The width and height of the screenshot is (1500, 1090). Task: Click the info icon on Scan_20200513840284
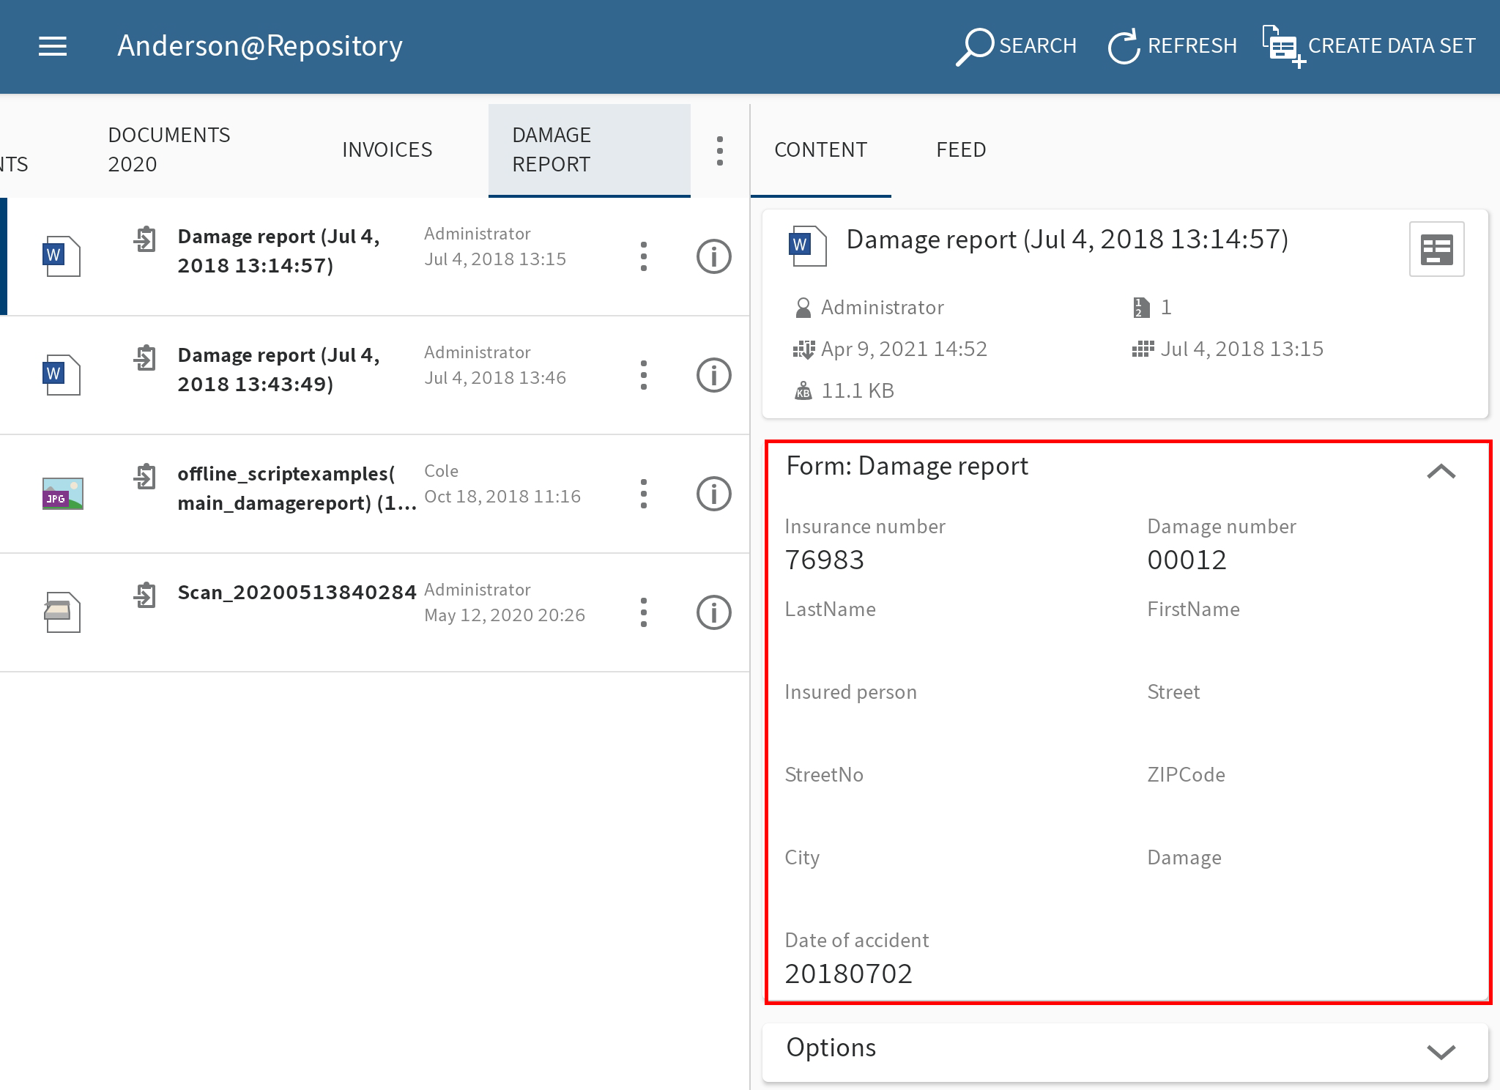coord(712,612)
